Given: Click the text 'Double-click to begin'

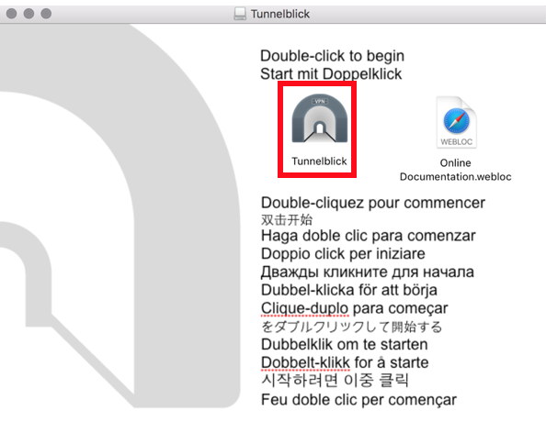Looking at the screenshot, I should click(x=332, y=56).
